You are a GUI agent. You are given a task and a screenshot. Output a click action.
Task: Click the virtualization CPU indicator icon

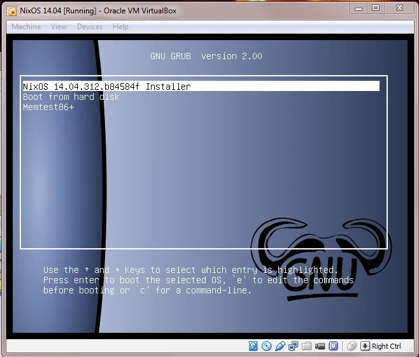[x=333, y=346]
